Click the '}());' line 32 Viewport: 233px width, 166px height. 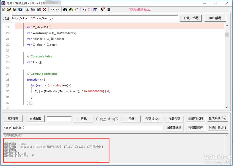click(x=30, y=103)
